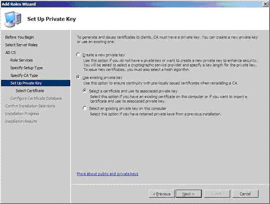Viewport: 270px width, 204px height.
Task: Open the Select Certificate sub-step
Action: pyautogui.click(x=30, y=91)
